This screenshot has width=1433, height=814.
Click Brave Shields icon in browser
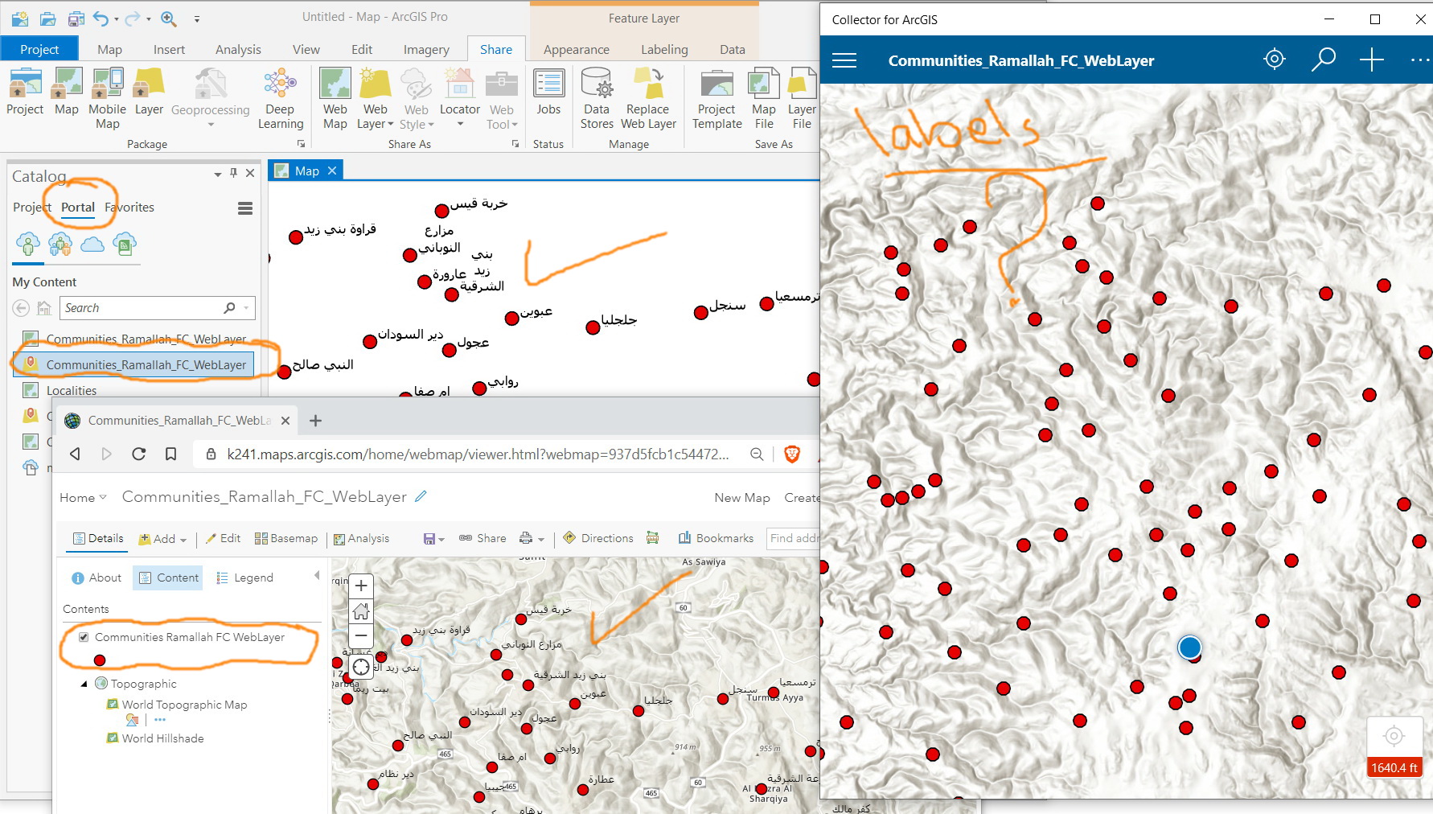click(x=792, y=454)
